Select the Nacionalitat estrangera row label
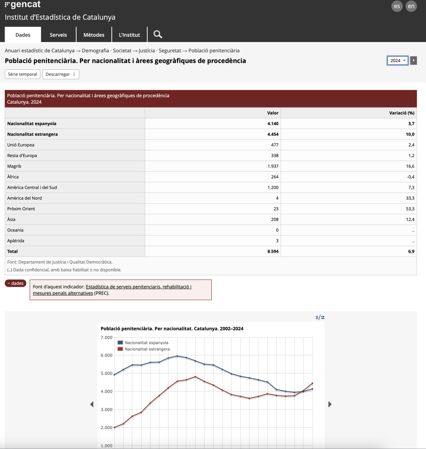 [33, 134]
